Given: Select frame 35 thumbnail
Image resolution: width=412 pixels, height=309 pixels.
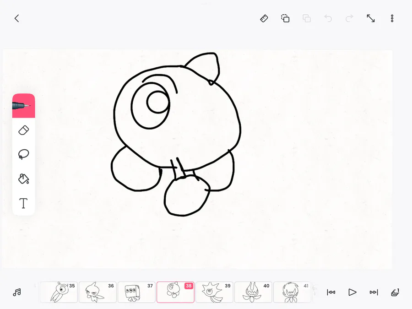Looking at the screenshot, I should tap(59, 292).
